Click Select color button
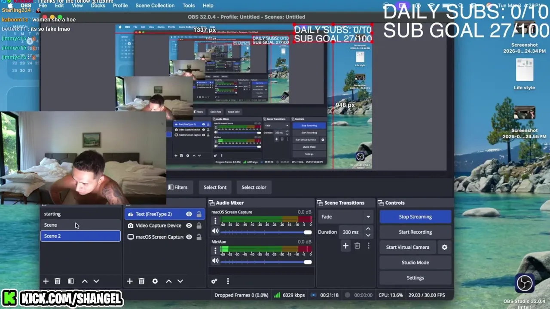Image resolution: width=550 pixels, height=309 pixels. (254, 187)
